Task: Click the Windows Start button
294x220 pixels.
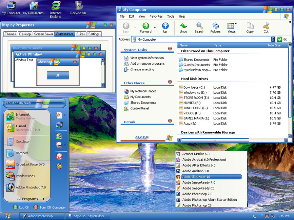Action: tap(8, 216)
